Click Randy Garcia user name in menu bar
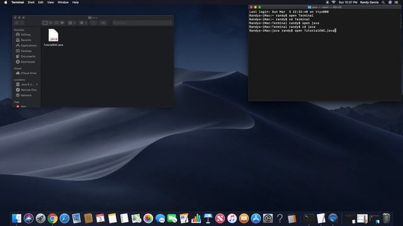 pos(369,3)
